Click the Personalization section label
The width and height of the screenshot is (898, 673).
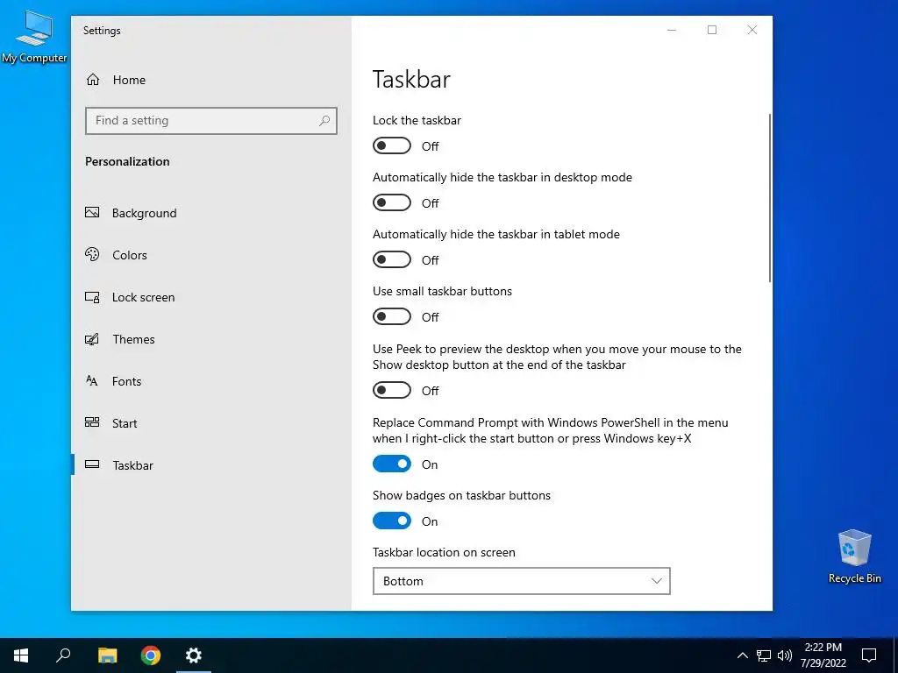coord(127,161)
